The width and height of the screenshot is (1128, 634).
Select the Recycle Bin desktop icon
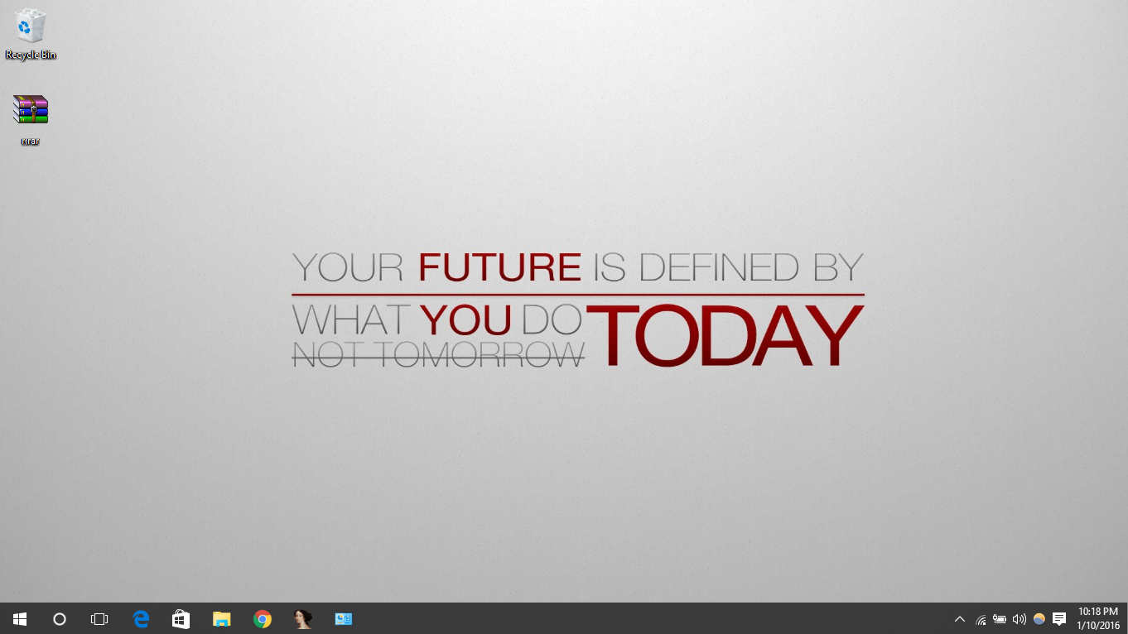click(x=31, y=35)
